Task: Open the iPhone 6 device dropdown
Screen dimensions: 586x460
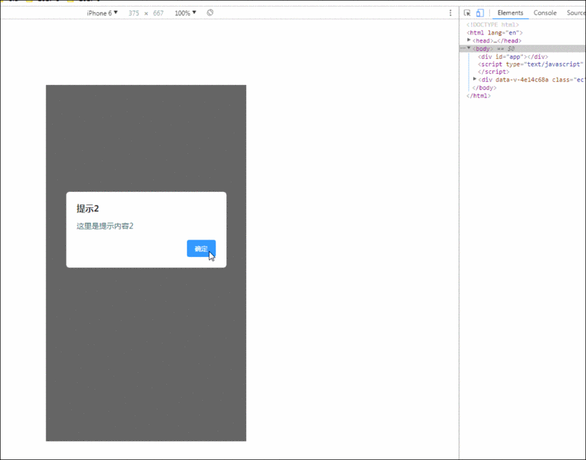Action: (101, 12)
